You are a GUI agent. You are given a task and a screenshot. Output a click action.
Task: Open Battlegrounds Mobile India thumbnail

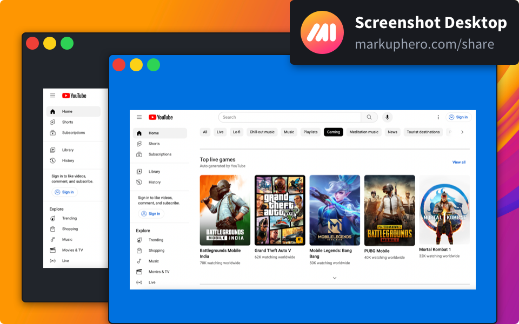click(x=225, y=210)
